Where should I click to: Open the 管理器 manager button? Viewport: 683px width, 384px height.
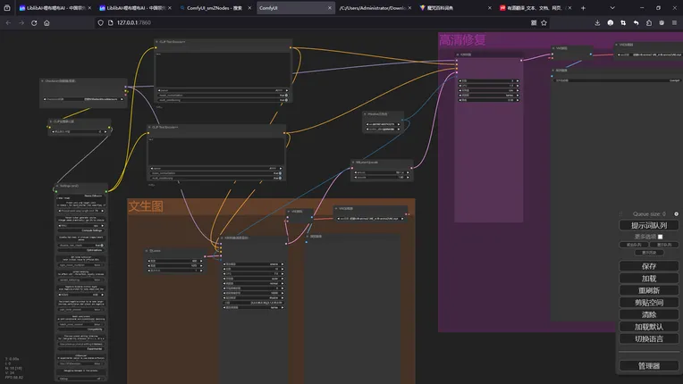pyautogui.click(x=649, y=365)
